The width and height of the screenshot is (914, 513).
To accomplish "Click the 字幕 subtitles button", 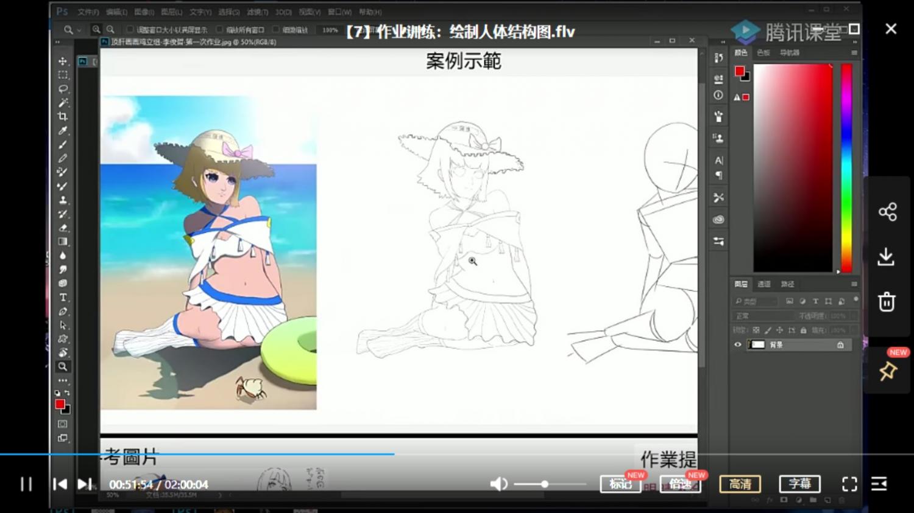I will pyautogui.click(x=800, y=484).
